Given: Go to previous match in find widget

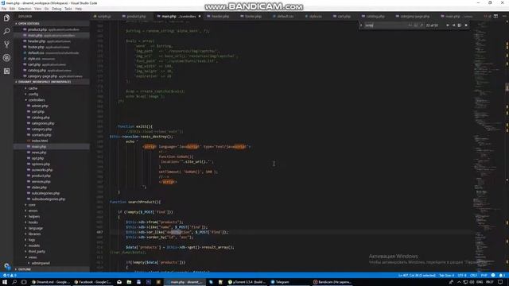Looking at the screenshot, I should point(448,25).
